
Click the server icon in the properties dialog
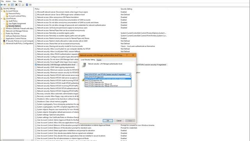pos(84,65)
